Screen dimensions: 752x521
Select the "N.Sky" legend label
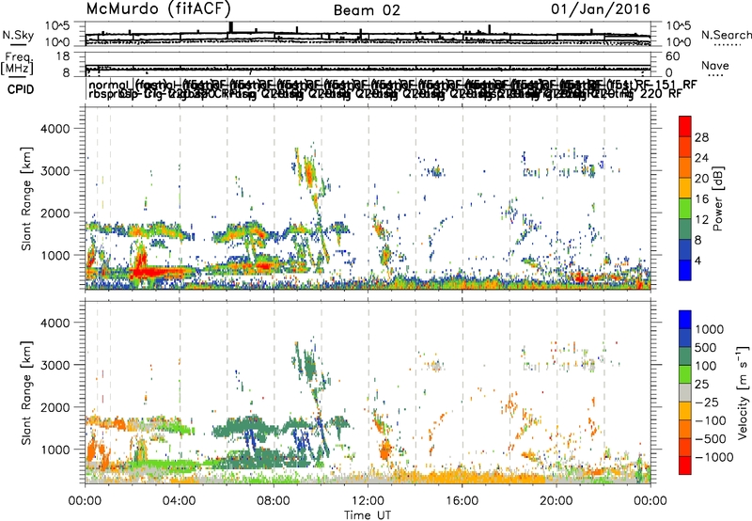18,35
